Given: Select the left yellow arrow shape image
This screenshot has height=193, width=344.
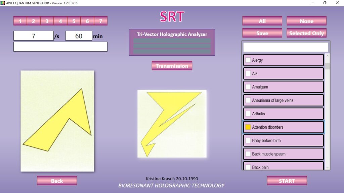Looking at the screenshot, I should pyautogui.click(x=57, y=121).
